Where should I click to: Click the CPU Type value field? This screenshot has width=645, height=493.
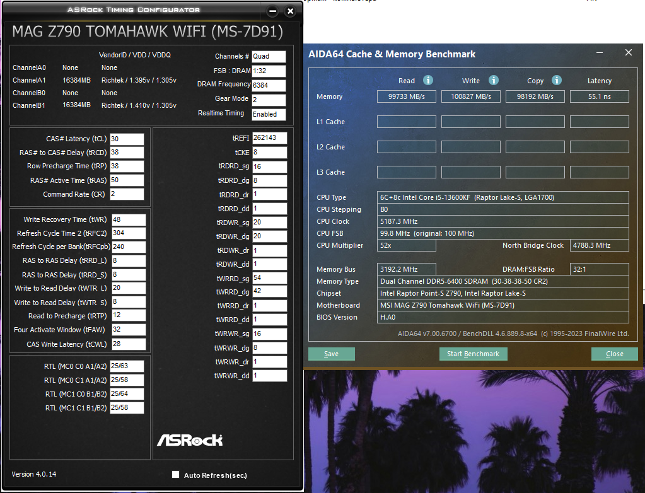(503, 197)
